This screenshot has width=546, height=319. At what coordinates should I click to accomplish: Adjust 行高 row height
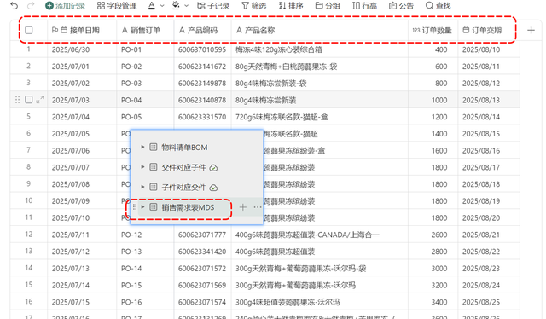[364, 6]
